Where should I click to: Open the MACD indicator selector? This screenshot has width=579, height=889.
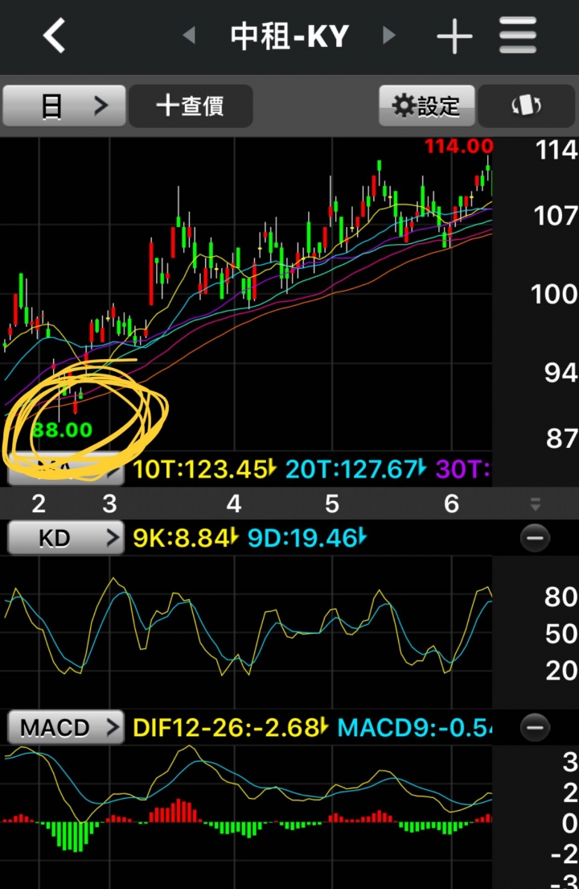pyautogui.click(x=66, y=727)
